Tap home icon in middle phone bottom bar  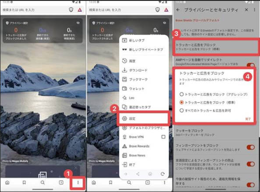pos(94,182)
